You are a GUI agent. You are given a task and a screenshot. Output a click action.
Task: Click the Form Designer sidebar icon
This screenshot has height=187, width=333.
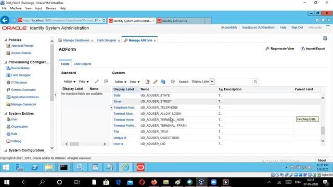8,75
